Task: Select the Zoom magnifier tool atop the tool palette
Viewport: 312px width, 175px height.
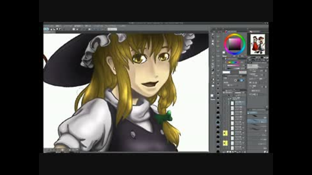Action: click(x=213, y=35)
